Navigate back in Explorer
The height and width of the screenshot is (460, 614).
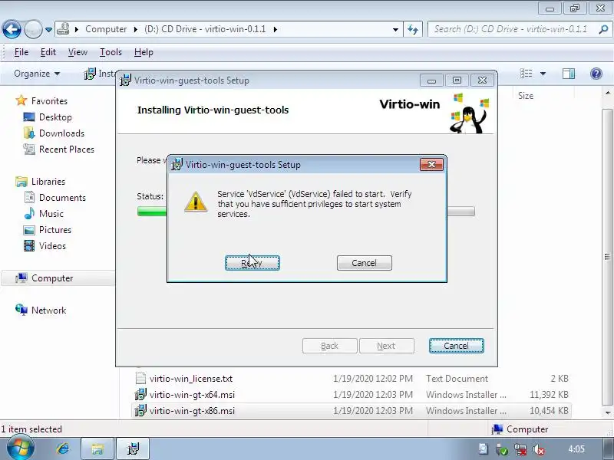coord(12,29)
